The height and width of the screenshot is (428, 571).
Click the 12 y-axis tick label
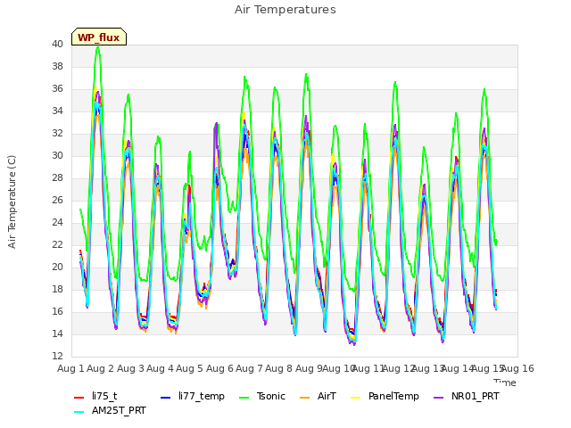tap(57, 356)
